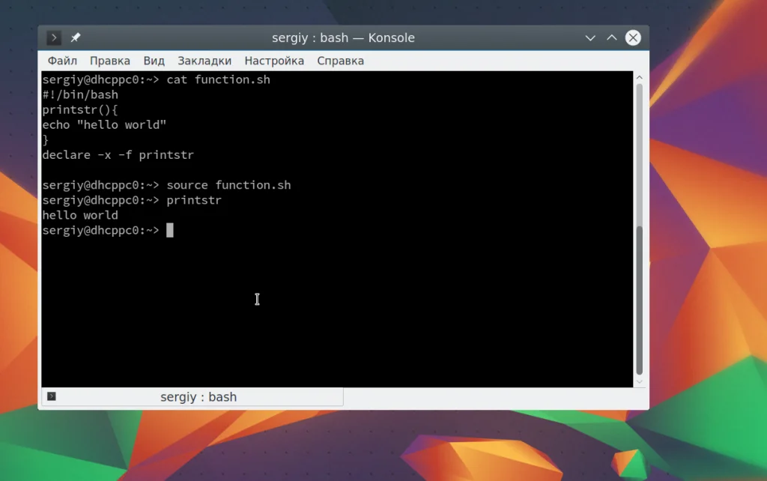Viewport: 767px width, 481px height.
Task: Minimize window with the down chevron button
Action: tap(590, 37)
